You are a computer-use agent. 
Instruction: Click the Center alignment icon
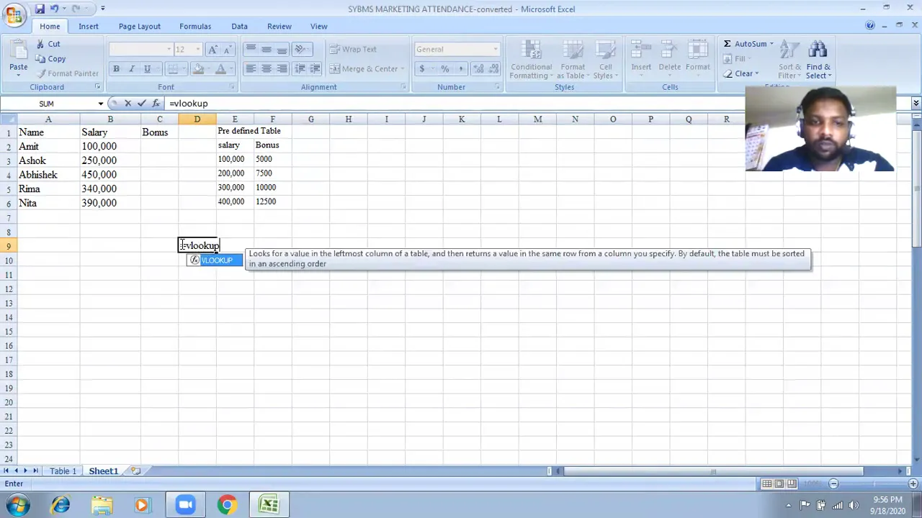pyautogui.click(x=266, y=68)
